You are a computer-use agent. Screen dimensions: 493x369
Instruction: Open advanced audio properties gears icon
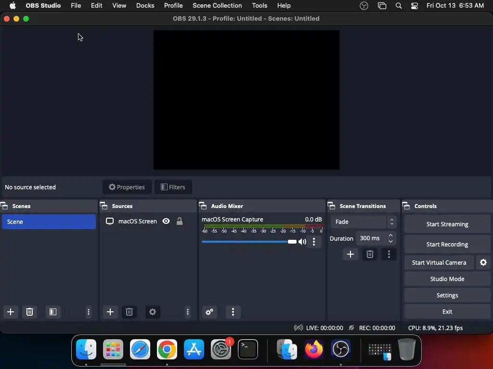[x=209, y=312]
